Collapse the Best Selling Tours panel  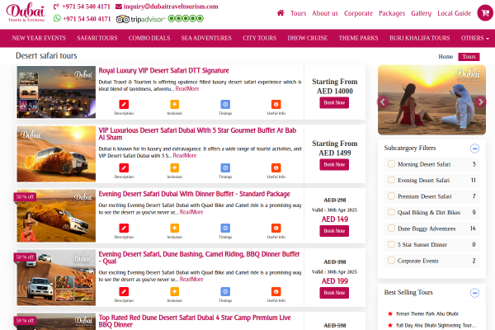point(474,293)
